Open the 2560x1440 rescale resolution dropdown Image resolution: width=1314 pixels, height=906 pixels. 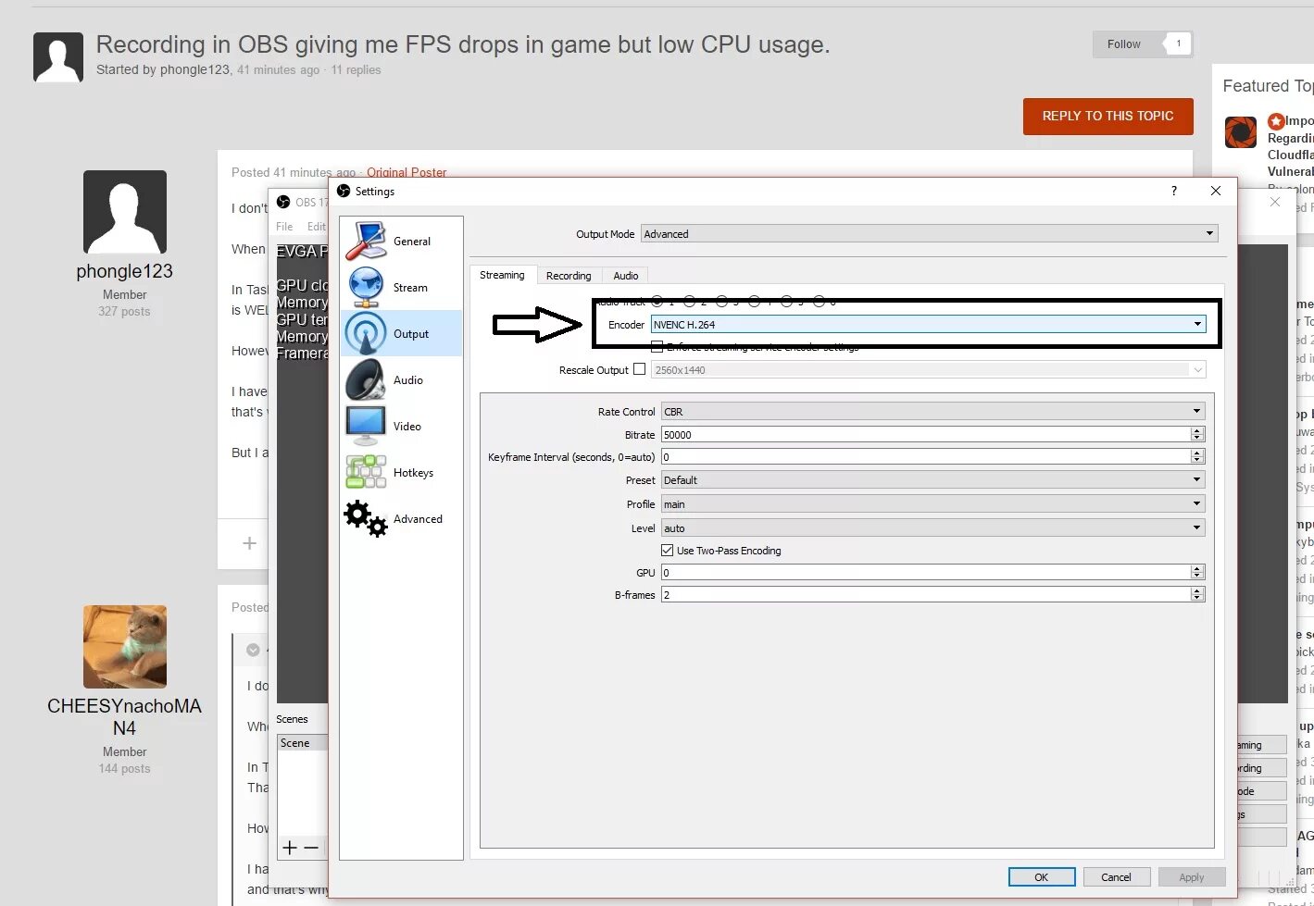click(x=929, y=370)
